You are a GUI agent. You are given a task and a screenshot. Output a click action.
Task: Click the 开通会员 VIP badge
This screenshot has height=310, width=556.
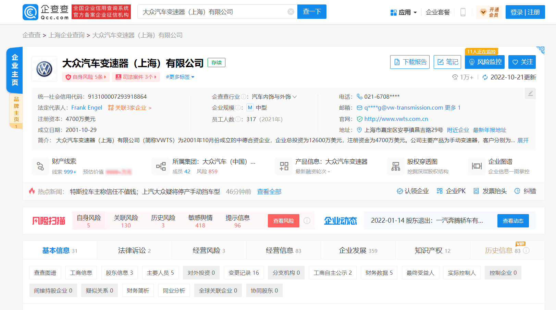click(489, 12)
